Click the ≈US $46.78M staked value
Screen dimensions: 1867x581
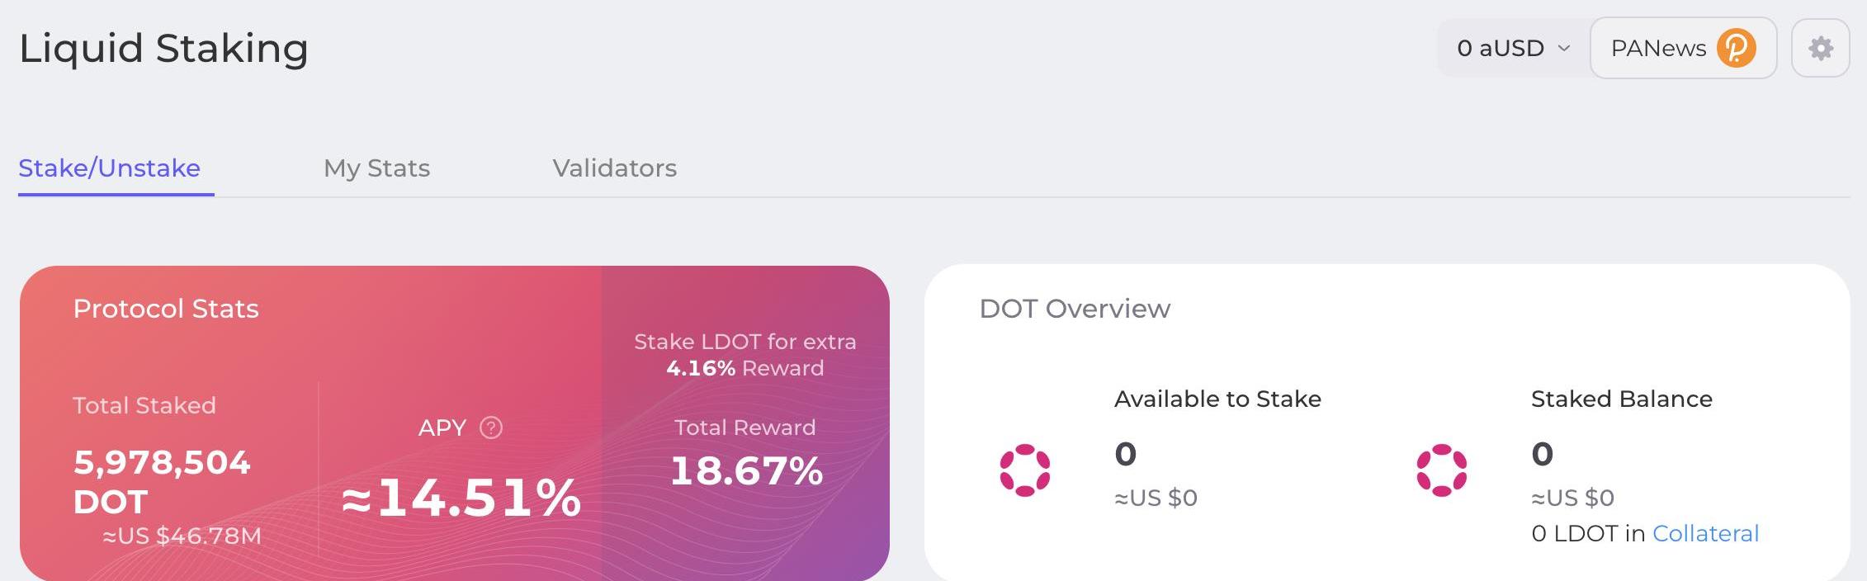pos(182,536)
